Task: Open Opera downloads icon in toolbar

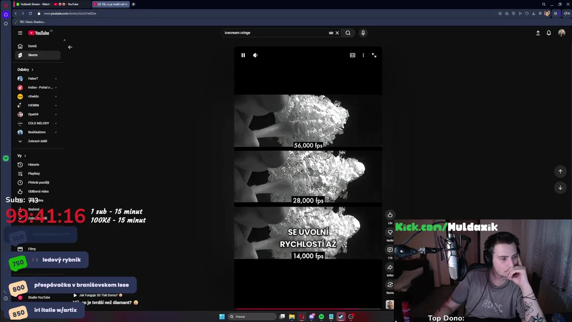Action: coord(533,13)
